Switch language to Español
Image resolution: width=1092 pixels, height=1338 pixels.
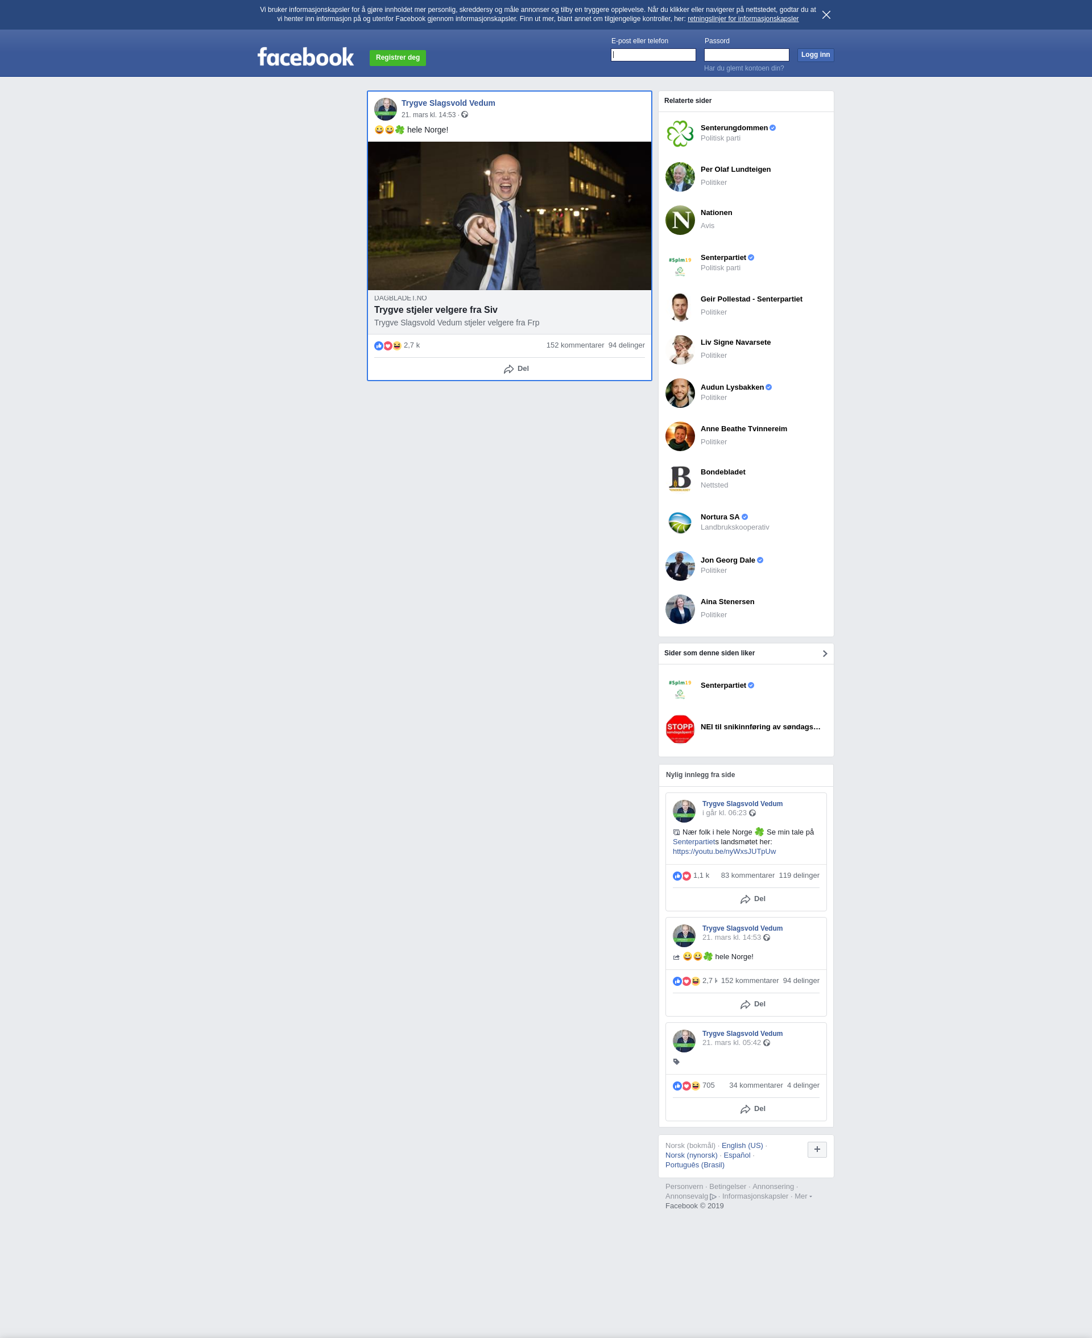tap(737, 1155)
